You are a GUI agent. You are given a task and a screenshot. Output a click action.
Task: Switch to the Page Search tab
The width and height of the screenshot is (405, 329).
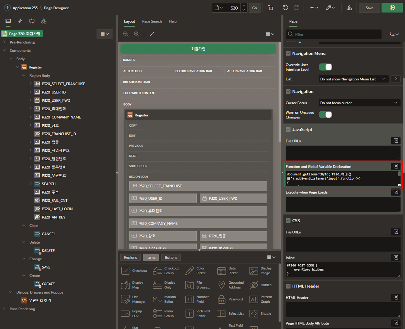[152, 21]
